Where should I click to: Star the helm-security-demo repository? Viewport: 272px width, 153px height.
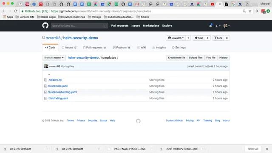click(x=199, y=38)
